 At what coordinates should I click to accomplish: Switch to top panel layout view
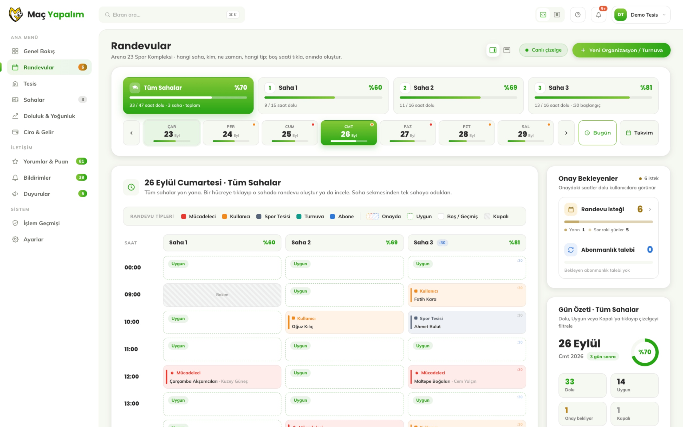(507, 50)
